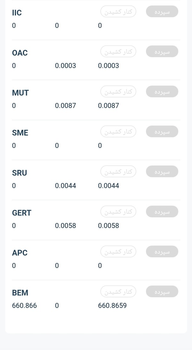Tap the سپرده deposit button for OAC
Screen dimensions: 192x350
162,51
